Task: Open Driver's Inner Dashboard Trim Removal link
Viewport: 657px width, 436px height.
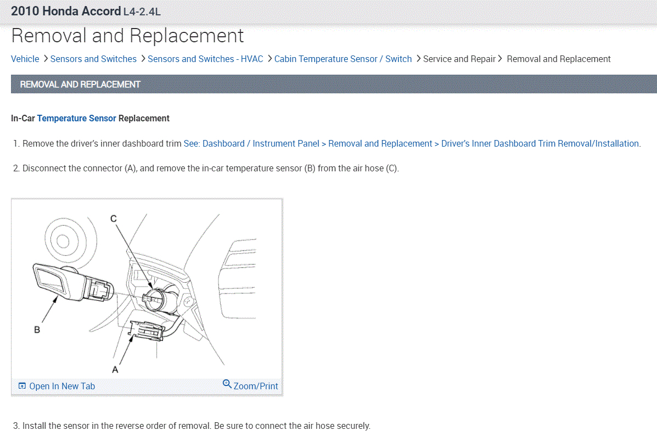Action: click(412, 144)
